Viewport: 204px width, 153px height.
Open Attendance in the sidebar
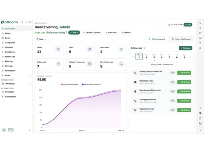[16, 71]
